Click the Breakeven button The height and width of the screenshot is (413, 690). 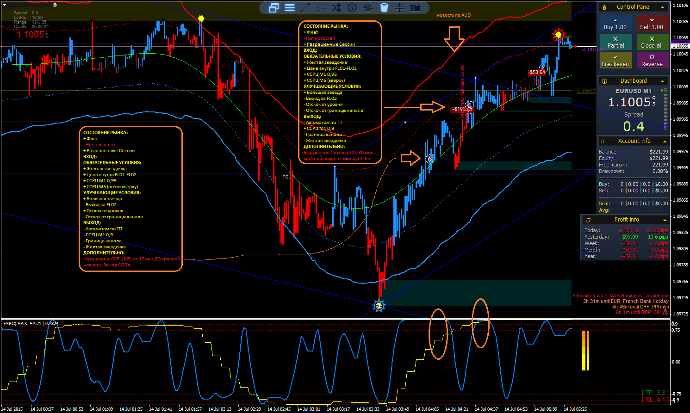pyautogui.click(x=615, y=61)
